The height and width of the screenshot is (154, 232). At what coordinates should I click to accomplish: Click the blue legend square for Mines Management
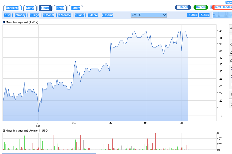4,22
